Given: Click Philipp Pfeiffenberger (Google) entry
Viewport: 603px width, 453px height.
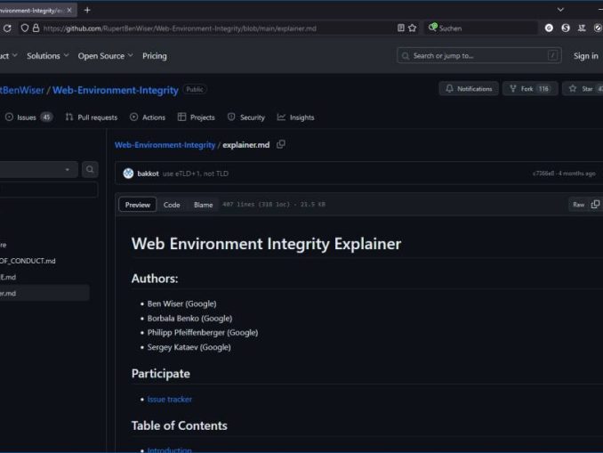Looking at the screenshot, I should point(203,333).
